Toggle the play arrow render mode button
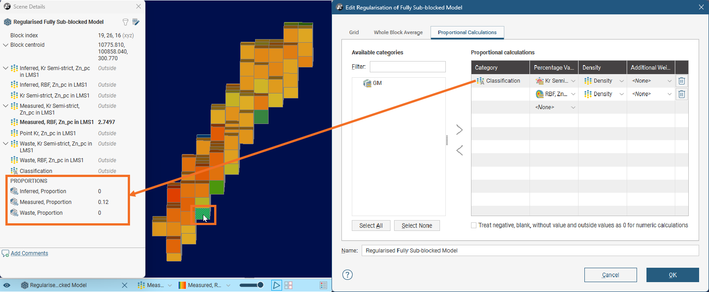The height and width of the screenshot is (292, 709). 276,285
